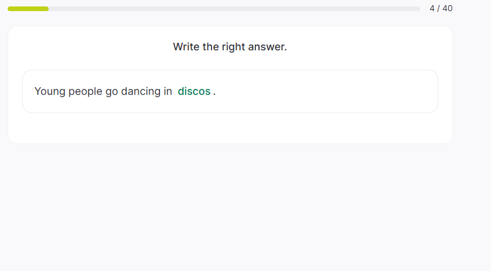The height and width of the screenshot is (271, 491).
Task: Click the word "Write" in the heading
Action: [186, 47]
